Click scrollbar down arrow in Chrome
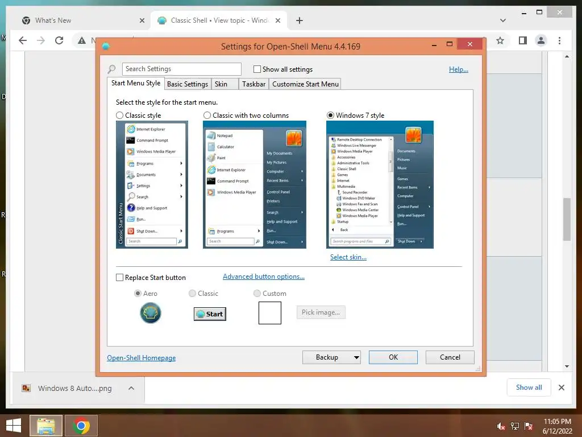Viewport: 582px width, 437px height. pos(567,366)
